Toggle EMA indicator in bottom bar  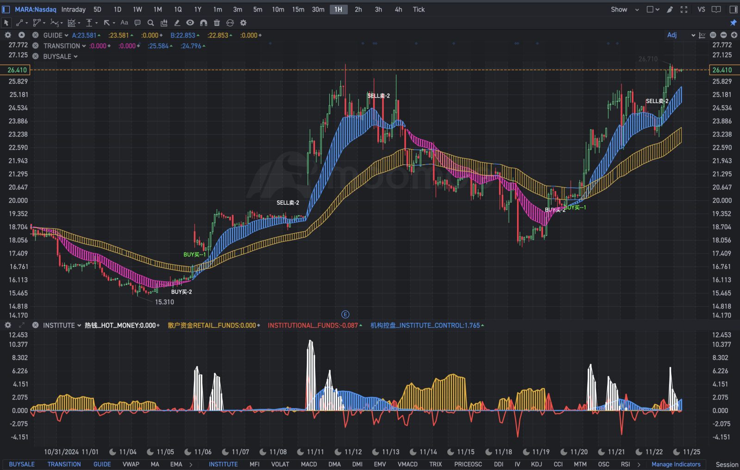pos(176,464)
